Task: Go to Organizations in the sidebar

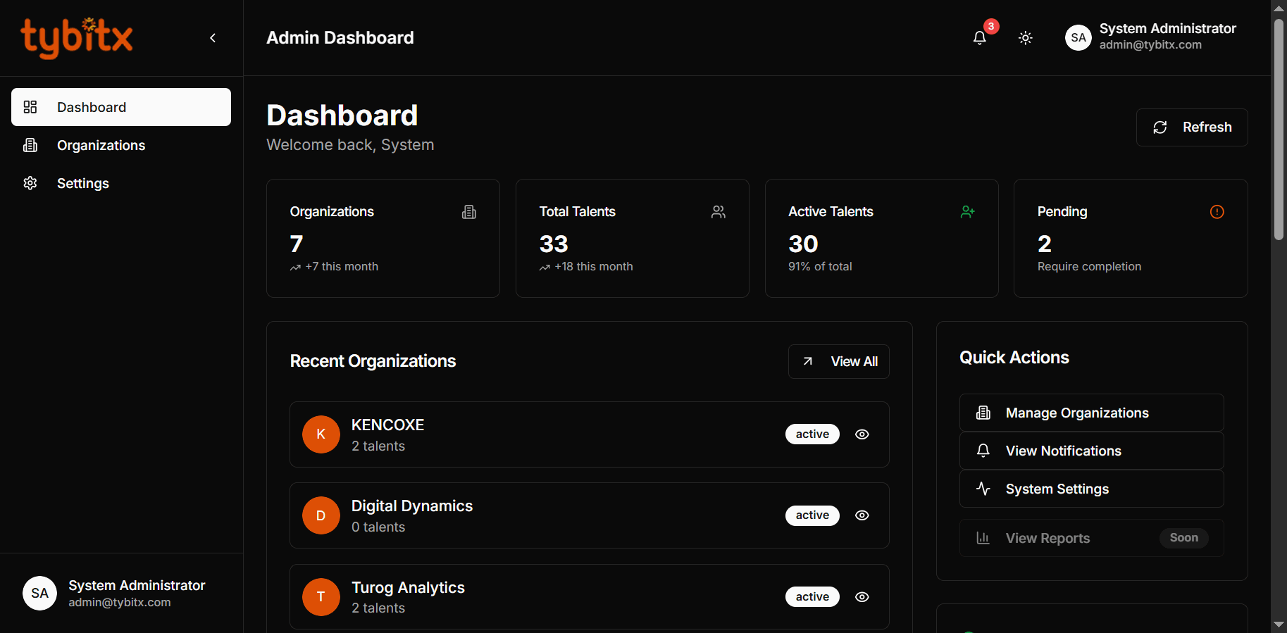Action: [121, 145]
